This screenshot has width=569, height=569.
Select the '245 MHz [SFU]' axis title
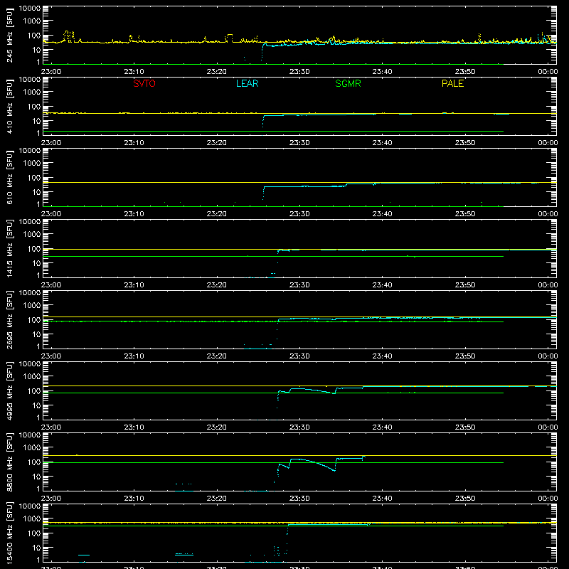tap(9, 35)
